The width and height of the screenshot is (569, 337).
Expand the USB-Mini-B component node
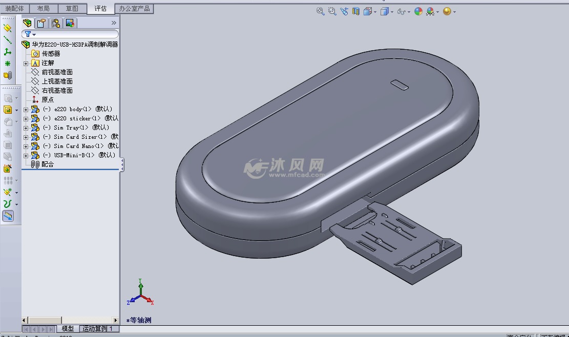click(x=26, y=156)
